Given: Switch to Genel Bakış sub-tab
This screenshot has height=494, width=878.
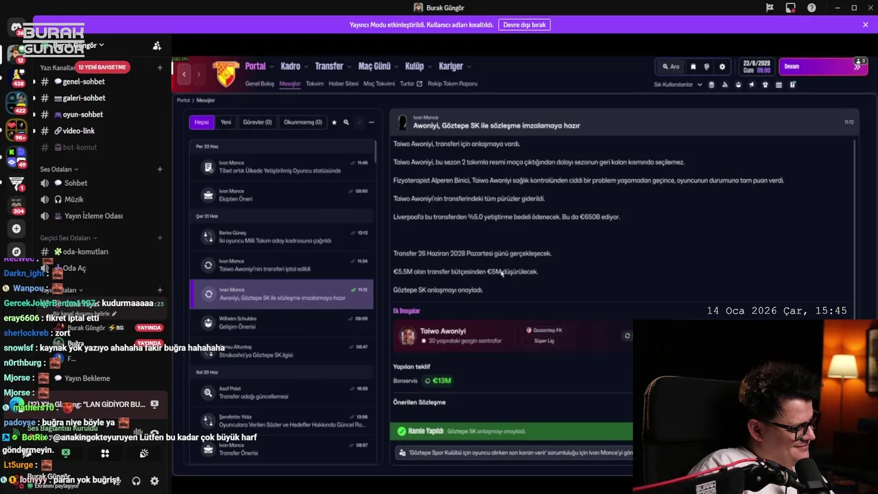Looking at the screenshot, I should 259,84.
